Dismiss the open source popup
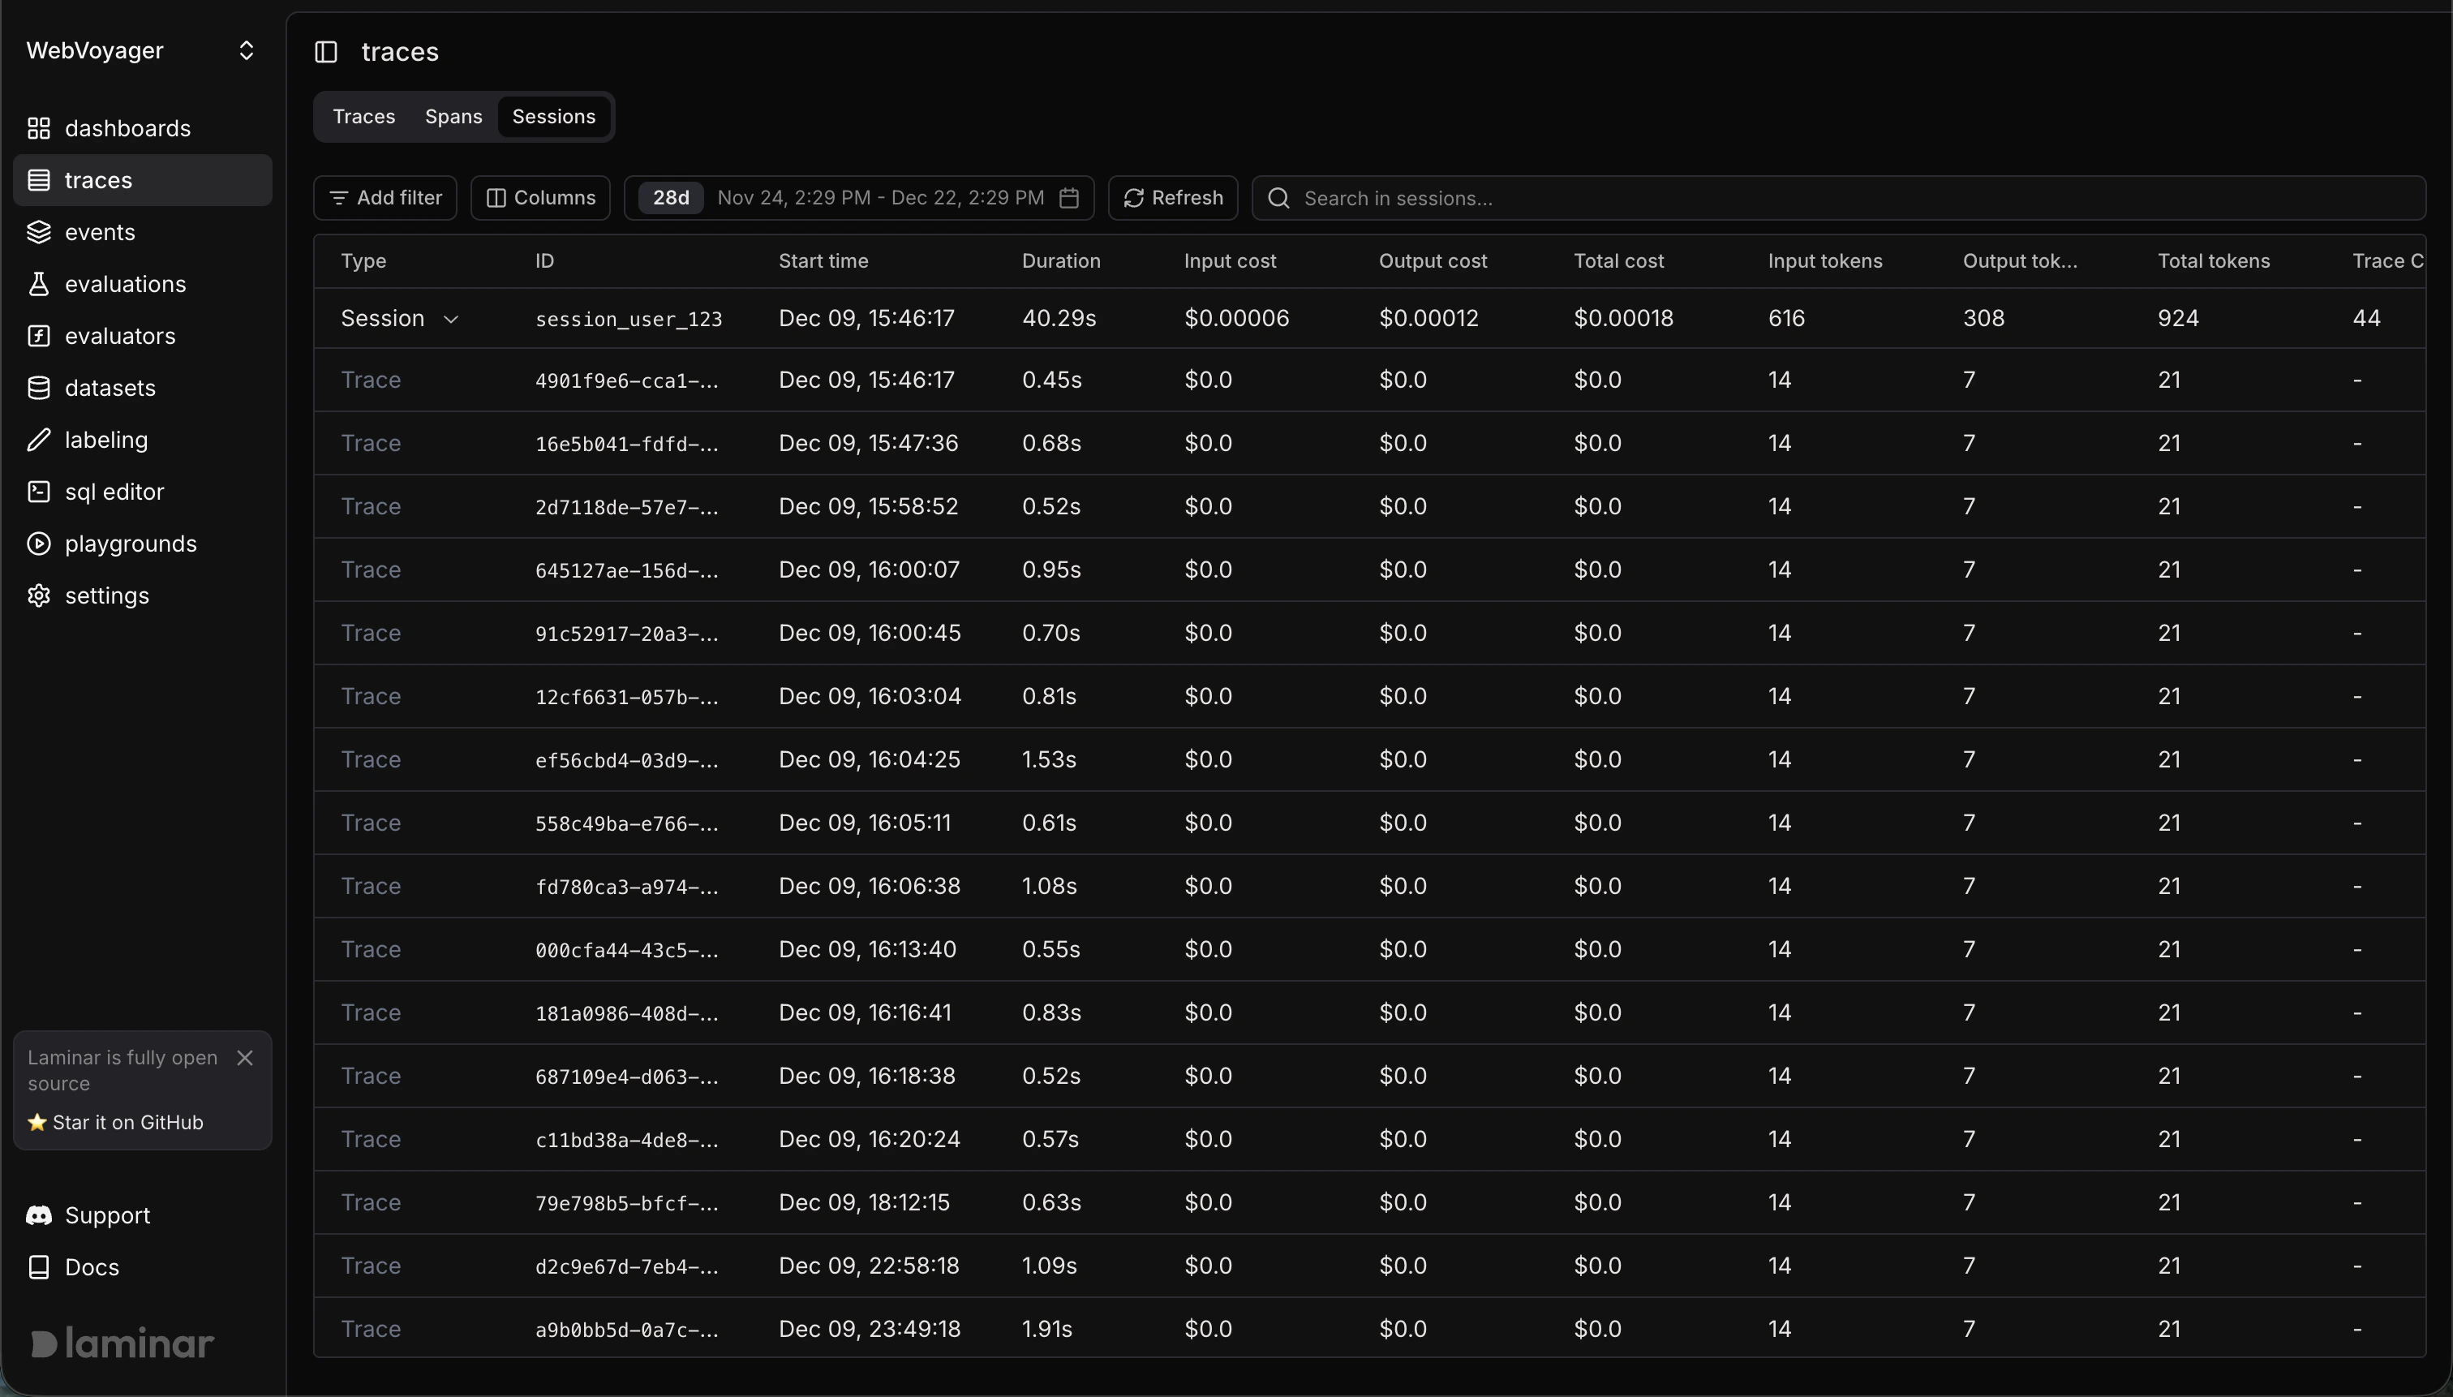 pyautogui.click(x=245, y=1057)
